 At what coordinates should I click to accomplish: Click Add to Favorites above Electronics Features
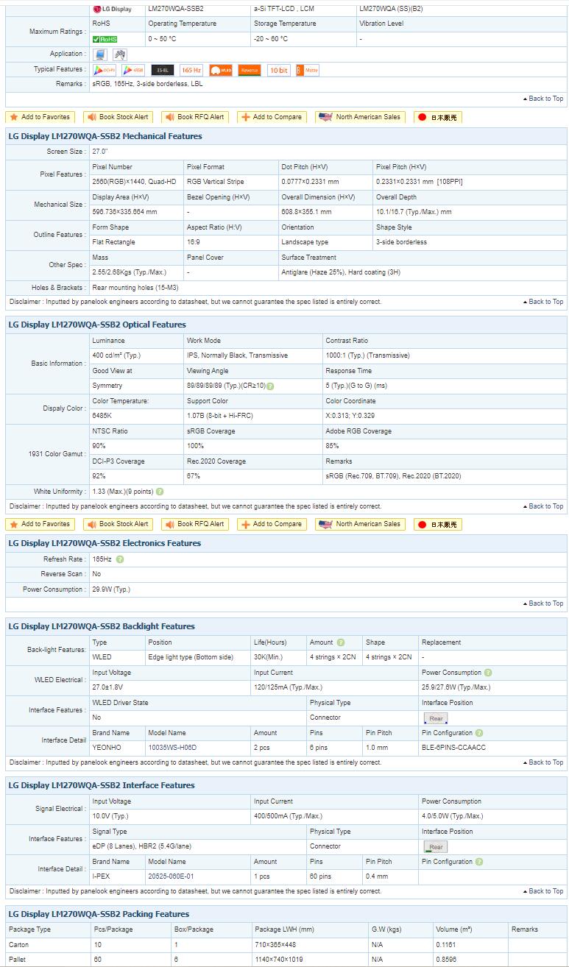[40, 524]
